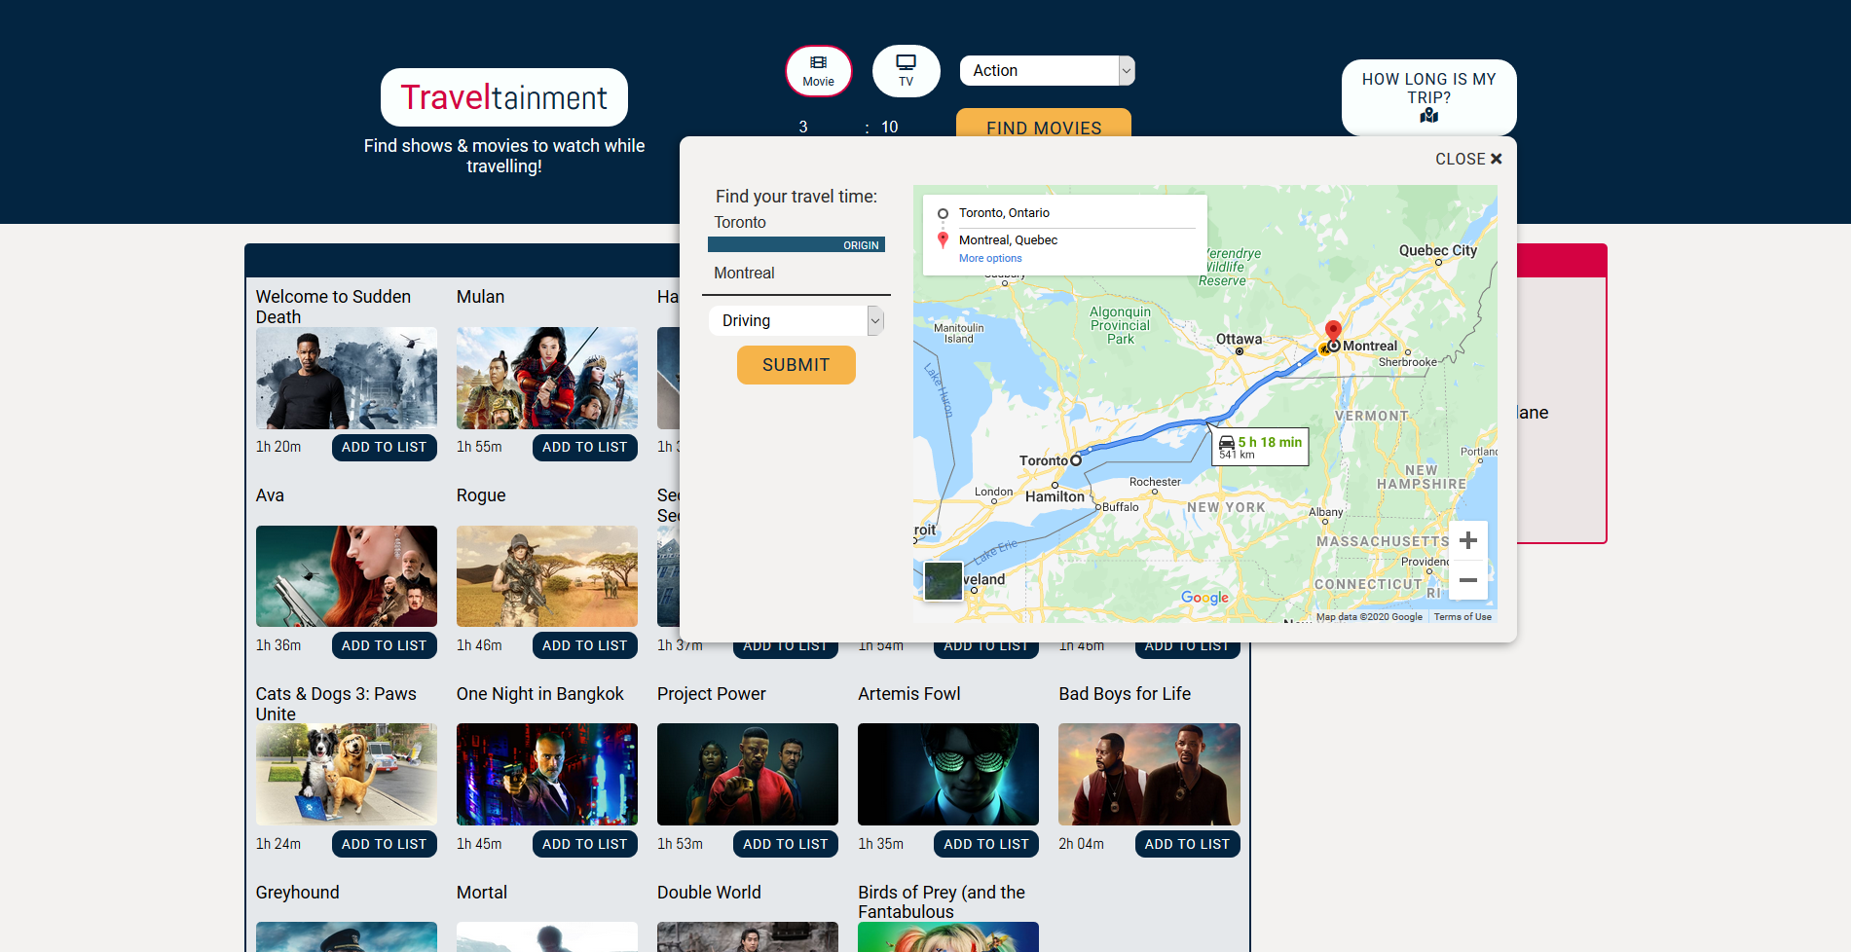Zoom in on the map

point(1468,540)
